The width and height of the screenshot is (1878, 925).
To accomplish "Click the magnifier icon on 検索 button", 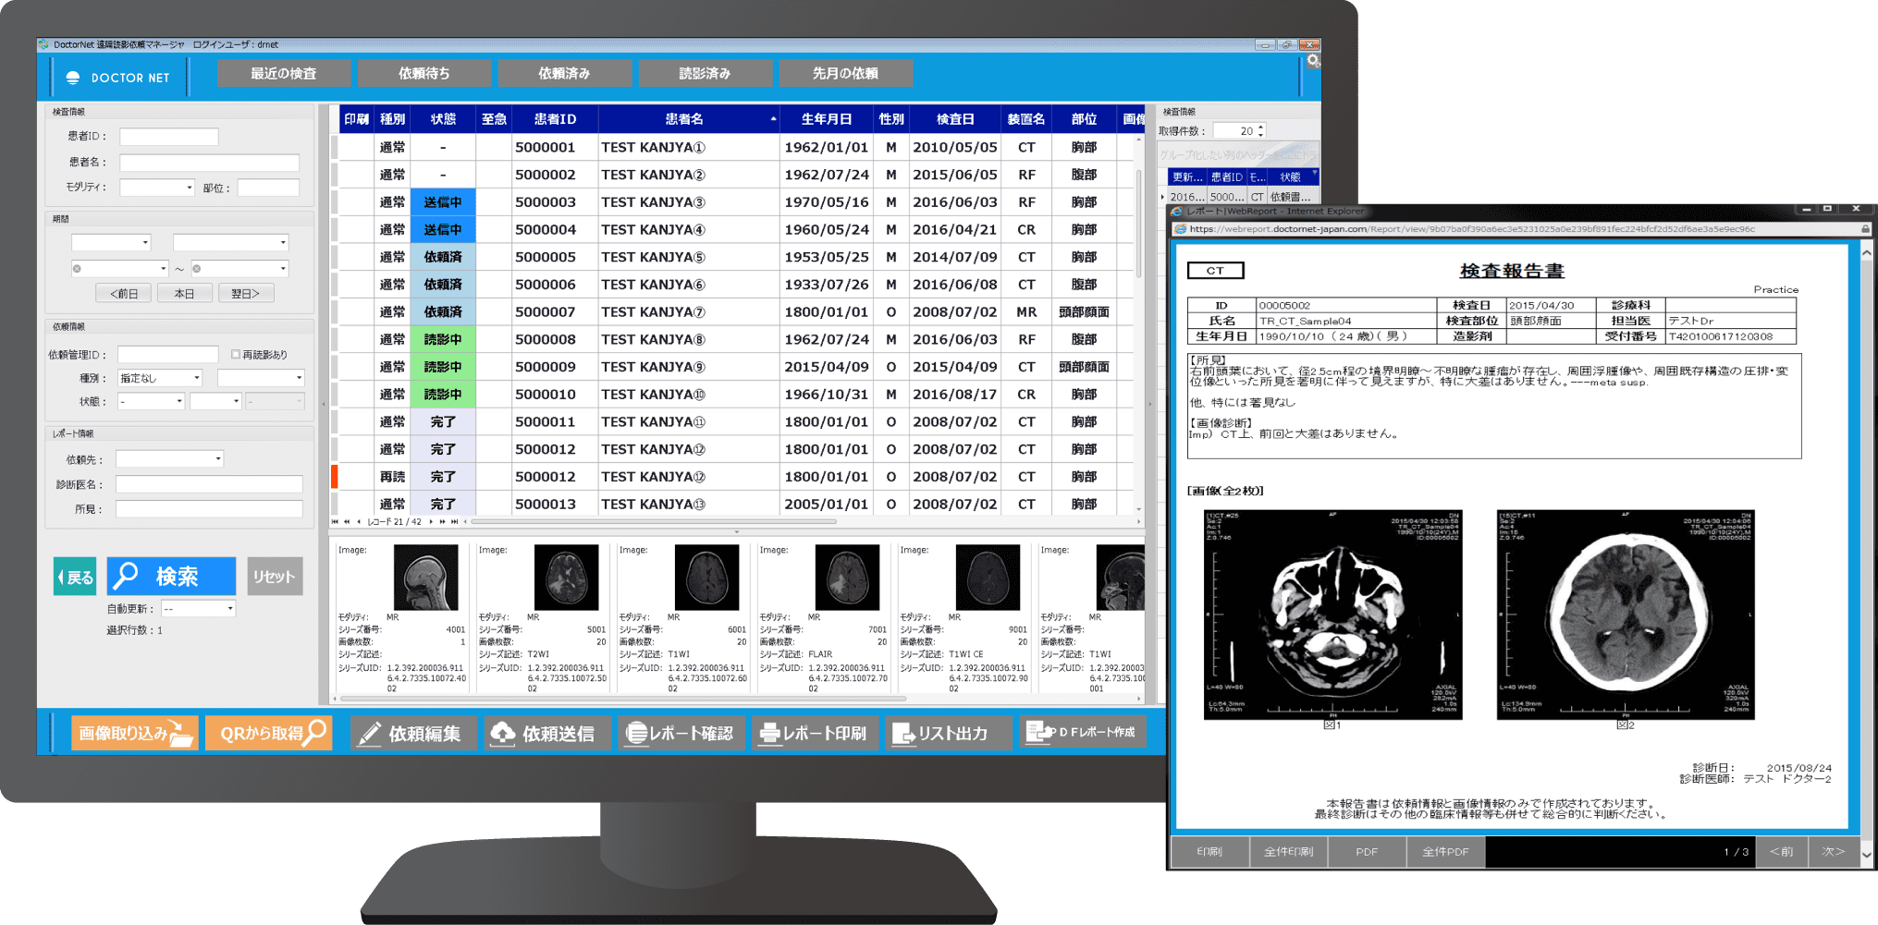I will [x=126, y=575].
